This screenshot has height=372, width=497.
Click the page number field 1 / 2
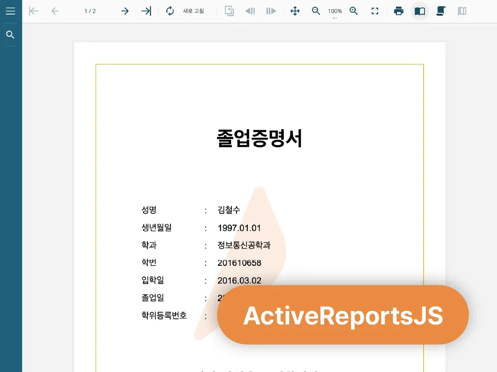(x=90, y=11)
